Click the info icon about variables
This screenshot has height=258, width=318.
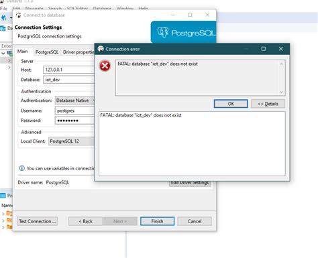point(21,168)
